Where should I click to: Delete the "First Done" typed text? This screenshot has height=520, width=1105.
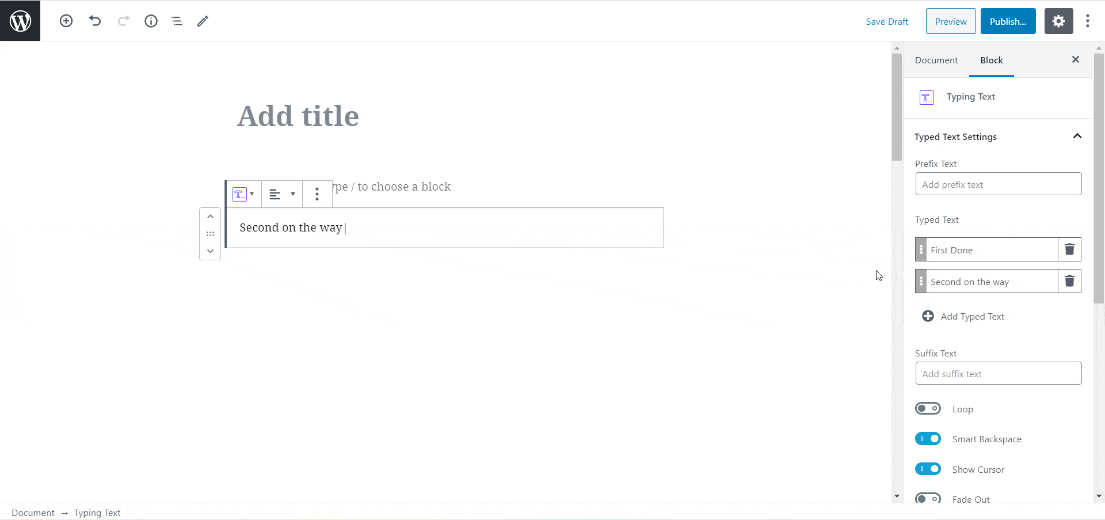click(x=1069, y=249)
